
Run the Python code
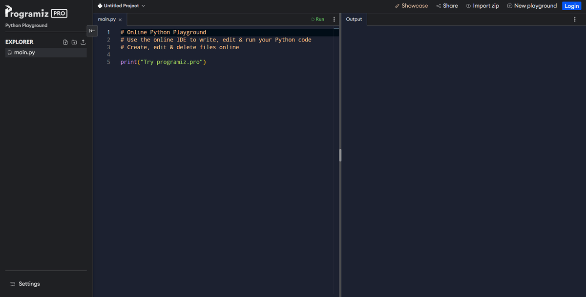[317, 19]
